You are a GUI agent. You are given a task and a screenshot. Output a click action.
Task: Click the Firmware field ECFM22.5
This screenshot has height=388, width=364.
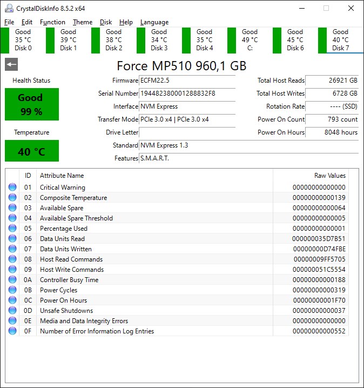[x=187, y=81]
